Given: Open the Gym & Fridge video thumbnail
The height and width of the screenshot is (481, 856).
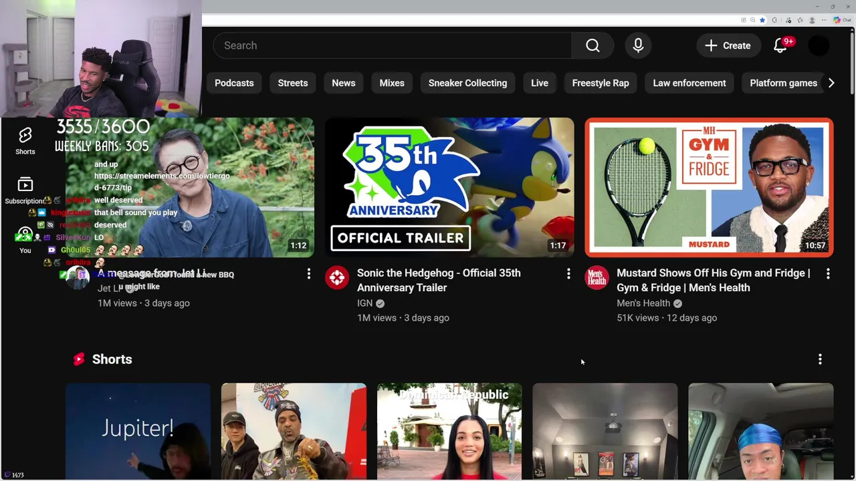Looking at the screenshot, I should [x=709, y=188].
